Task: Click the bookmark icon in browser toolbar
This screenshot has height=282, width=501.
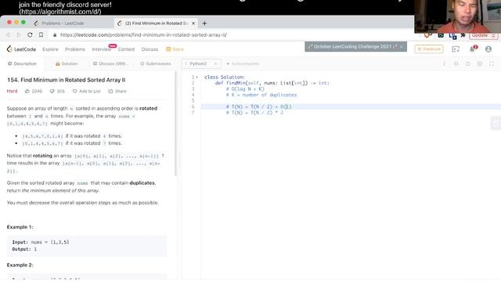Action: 41,34
